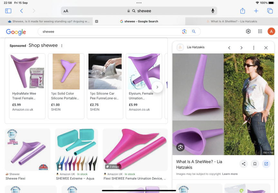Switch to What Is A SheWee? tab
The width and height of the screenshot is (278, 193).
click(232, 22)
